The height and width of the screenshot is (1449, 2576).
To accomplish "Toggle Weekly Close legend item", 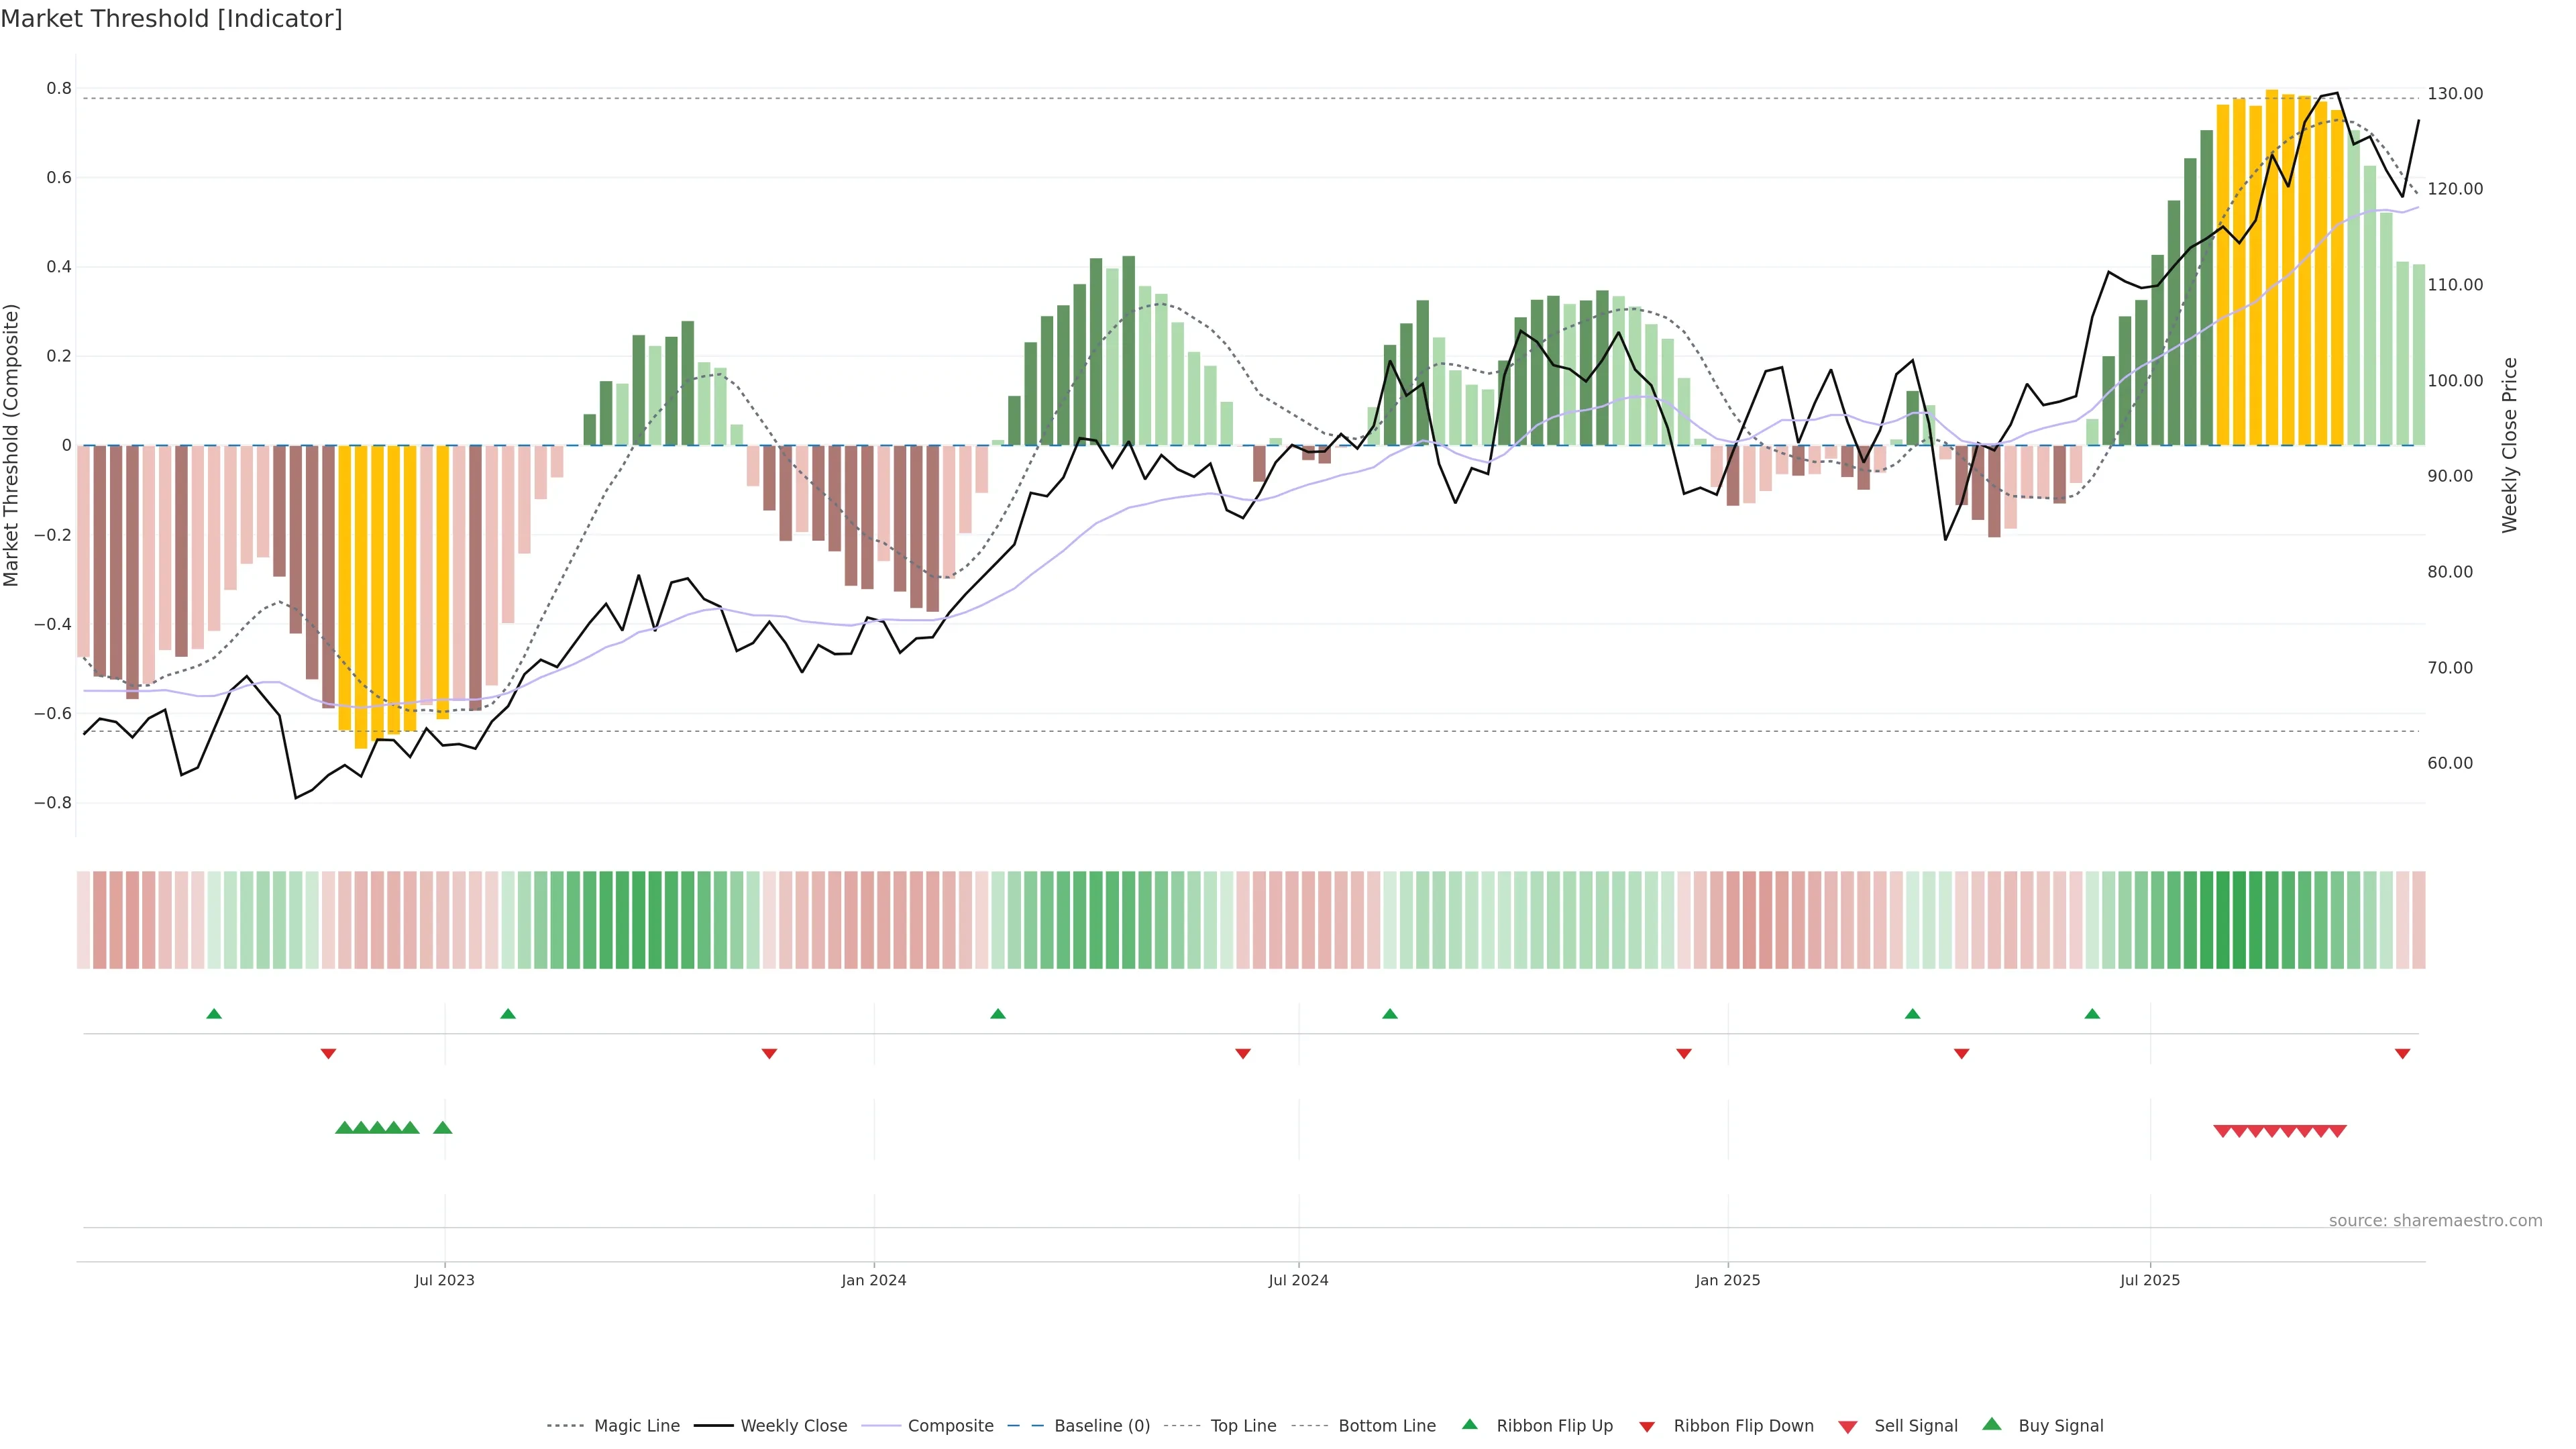I will click(793, 1425).
